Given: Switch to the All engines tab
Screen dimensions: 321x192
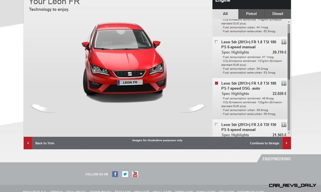Looking at the screenshot, I should pyautogui.click(x=225, y=14).
